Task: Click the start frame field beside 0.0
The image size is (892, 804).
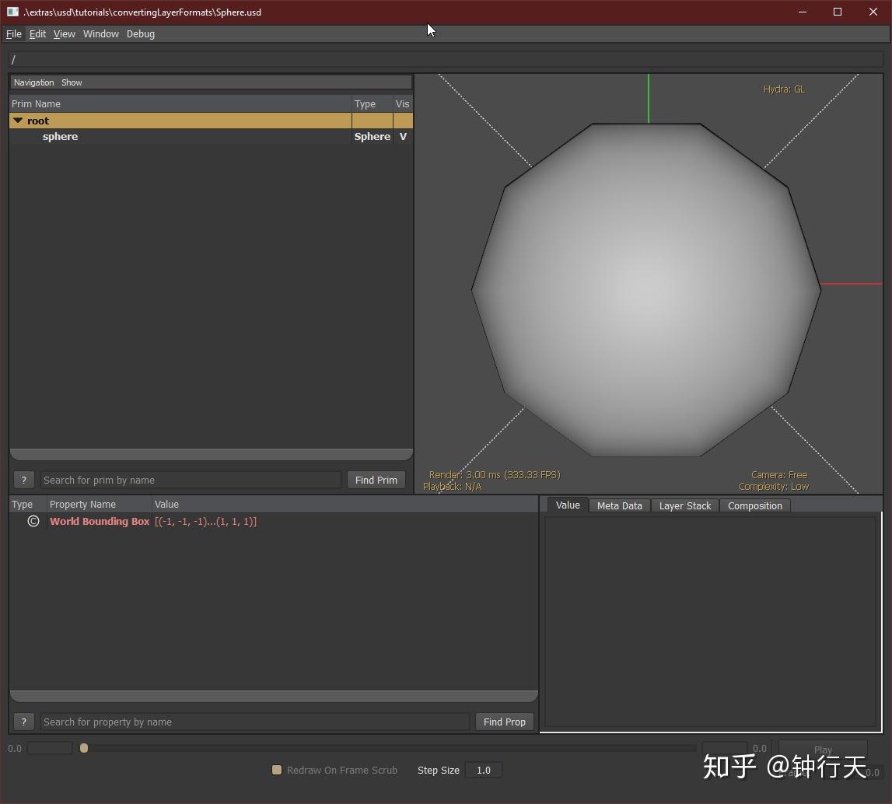Action: pos(50,748)
